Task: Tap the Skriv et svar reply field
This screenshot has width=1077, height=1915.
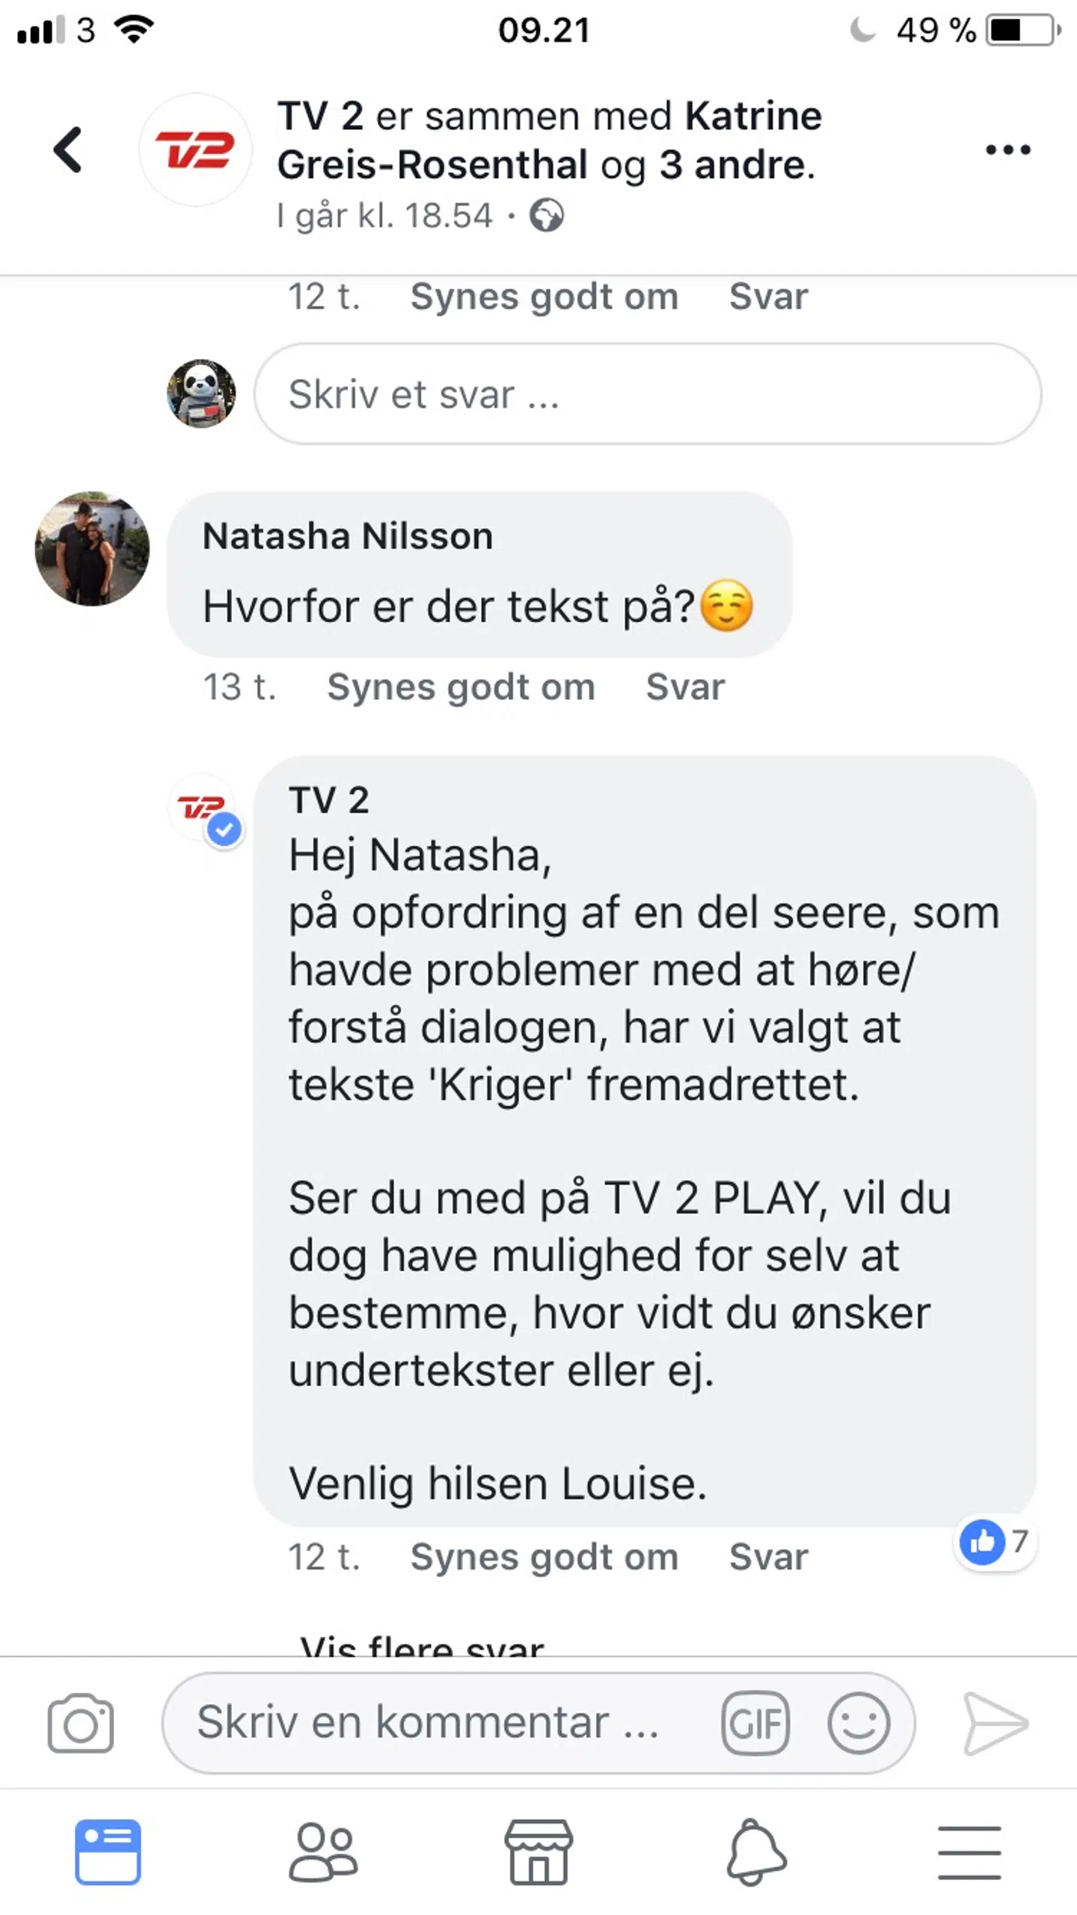Action: pyautogui.click(x=647, y=394)
